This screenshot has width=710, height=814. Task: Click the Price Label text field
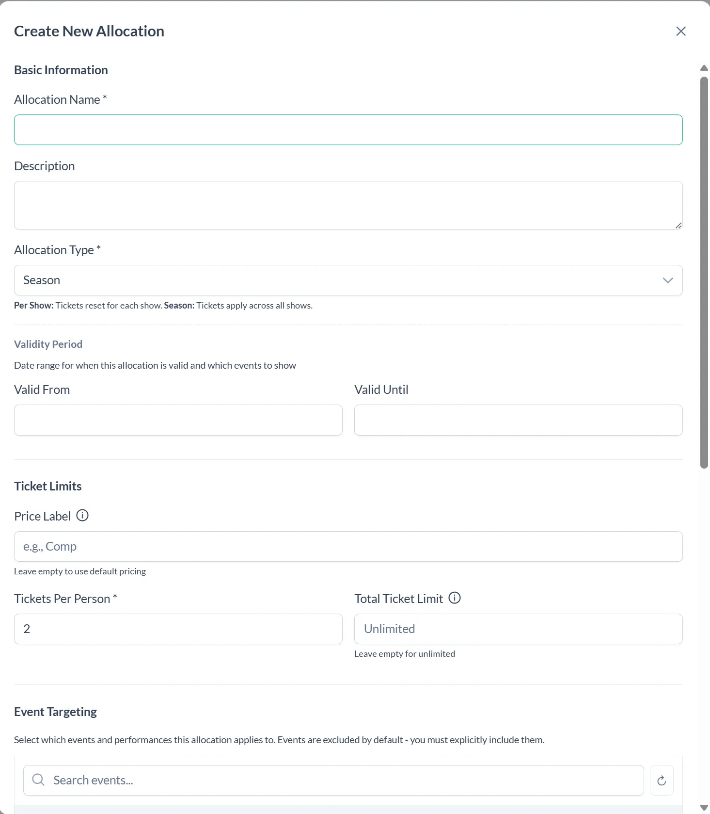[x=348, y=547]
